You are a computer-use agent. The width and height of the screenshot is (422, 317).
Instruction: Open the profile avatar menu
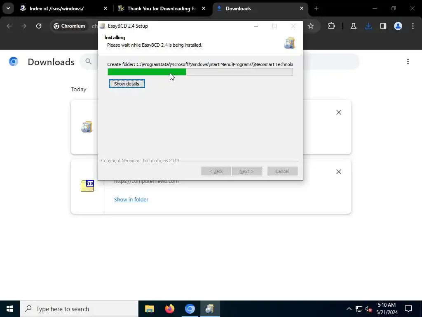point(398,26)
